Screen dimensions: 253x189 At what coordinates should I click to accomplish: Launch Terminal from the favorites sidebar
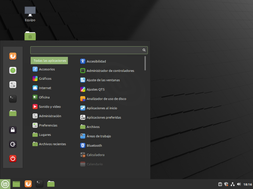pyautogui.click(x=13, y=99)
